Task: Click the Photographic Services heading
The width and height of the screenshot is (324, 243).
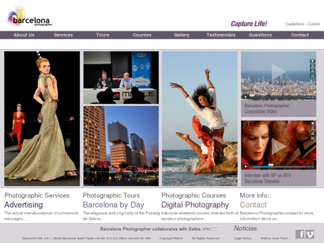Action: [37, 195]
